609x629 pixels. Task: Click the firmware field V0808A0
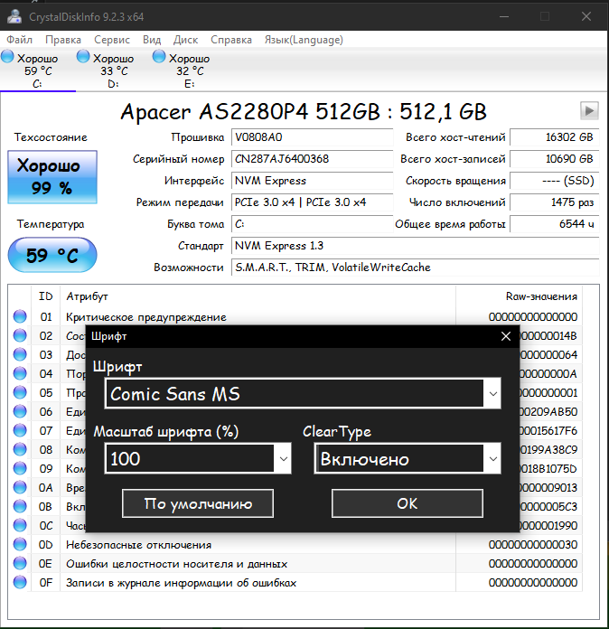pyautogui.click(x=312, y=137)
